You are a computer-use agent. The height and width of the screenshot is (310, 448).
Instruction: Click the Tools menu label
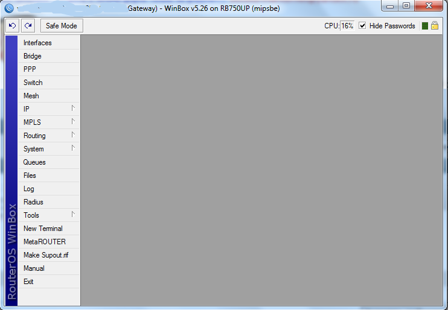(31, 215)
